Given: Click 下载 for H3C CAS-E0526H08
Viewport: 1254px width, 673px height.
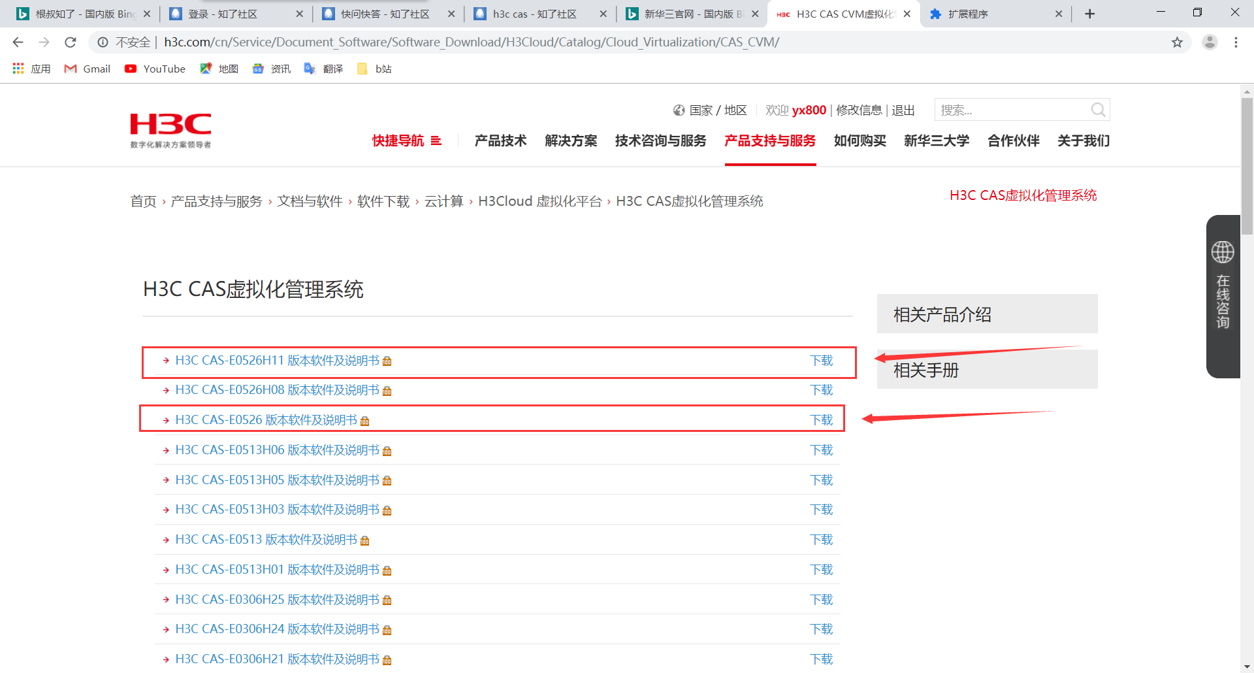Looking at the screenshot, I should pos(821,390).
